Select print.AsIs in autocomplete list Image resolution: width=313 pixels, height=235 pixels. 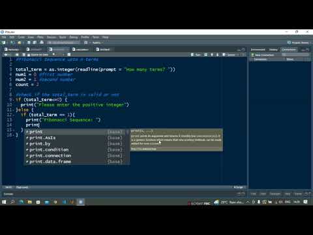coord(74,138)
